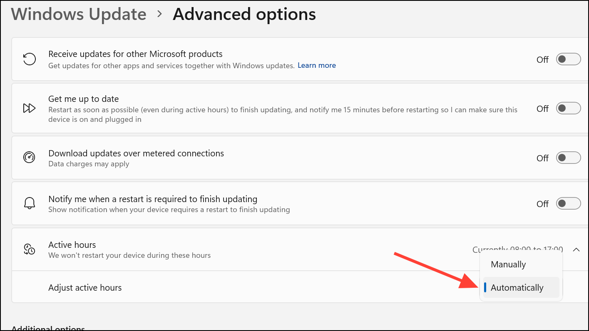
Task: Click 'Receive updates for other Microsoft products' title
Action: coord(135,54)
